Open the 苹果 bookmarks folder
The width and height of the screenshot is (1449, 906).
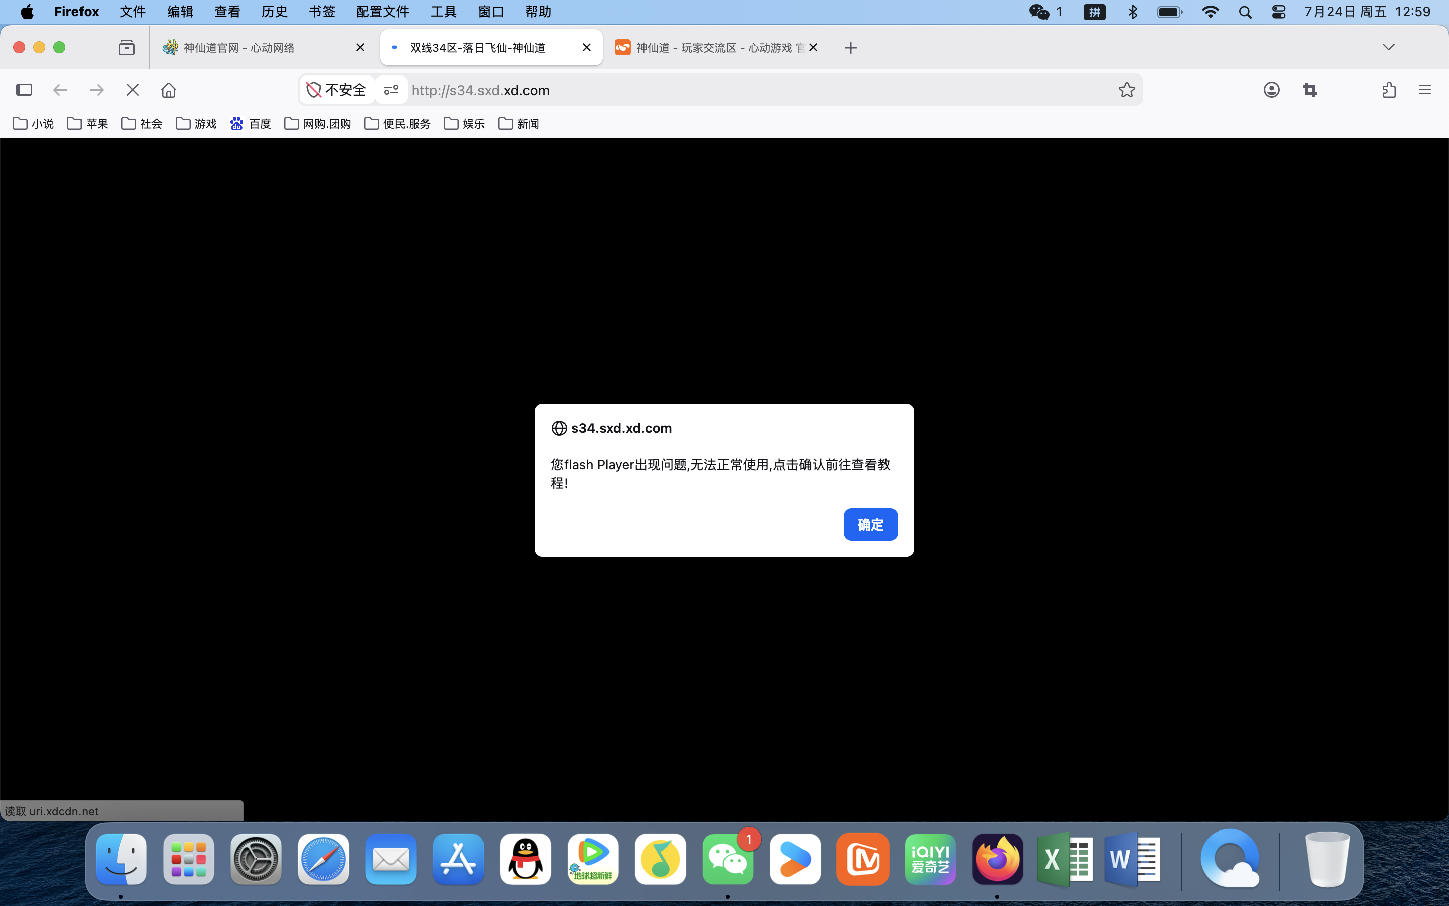[88, 123]
